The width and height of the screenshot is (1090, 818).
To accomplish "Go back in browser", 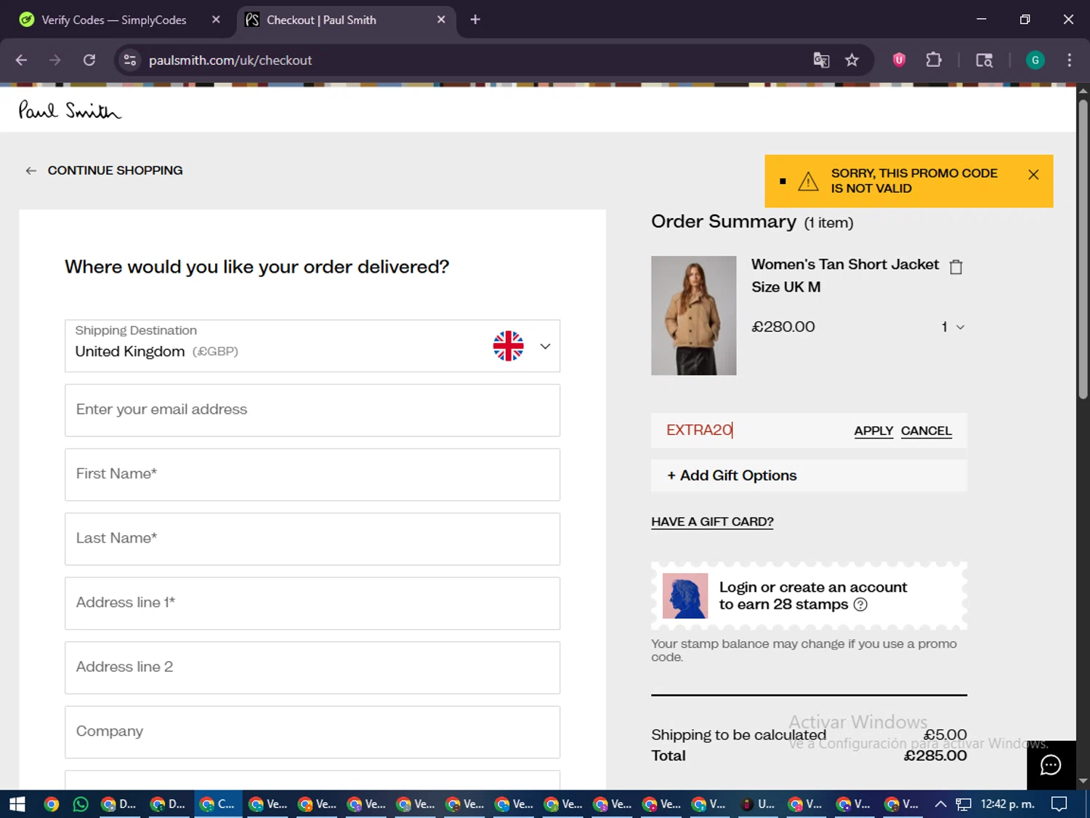I will (x=21, y=60).
